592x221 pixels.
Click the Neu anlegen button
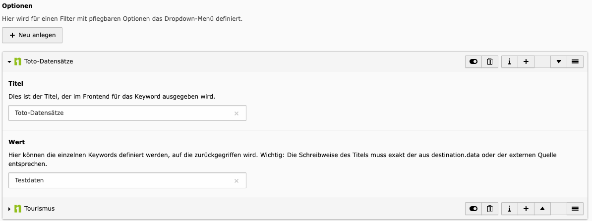[32, 35]
